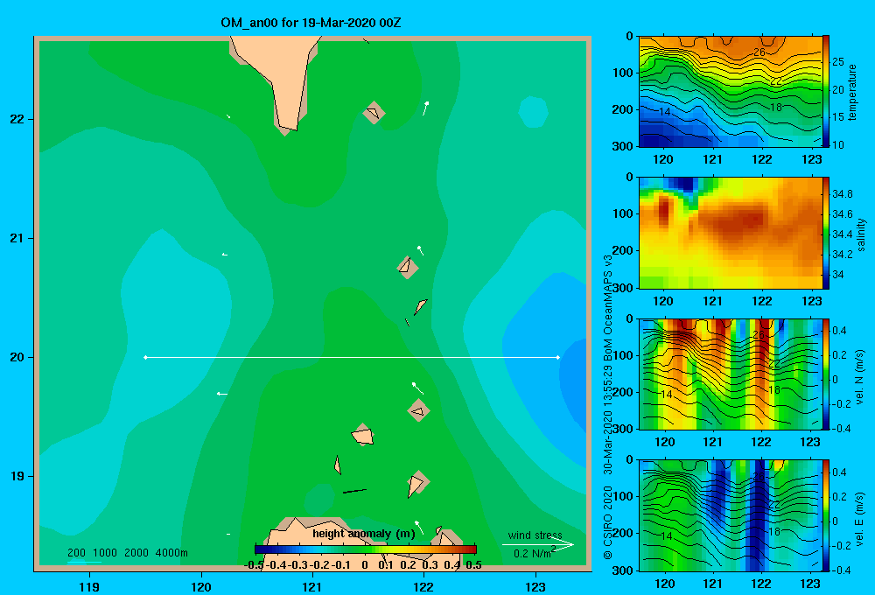Click the east endpoint of the transect line

557,357
